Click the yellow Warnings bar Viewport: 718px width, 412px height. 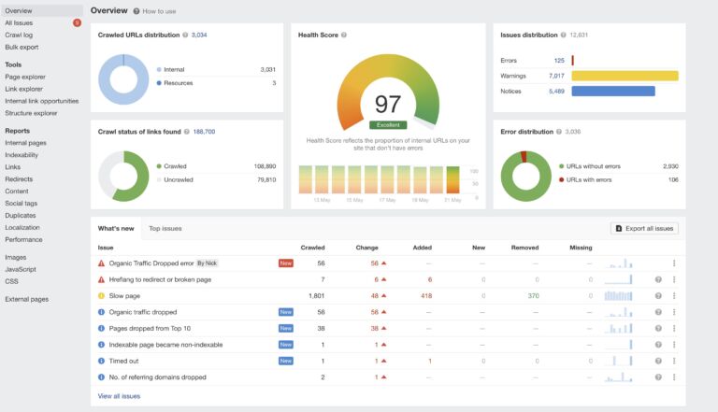pos(625,76)
